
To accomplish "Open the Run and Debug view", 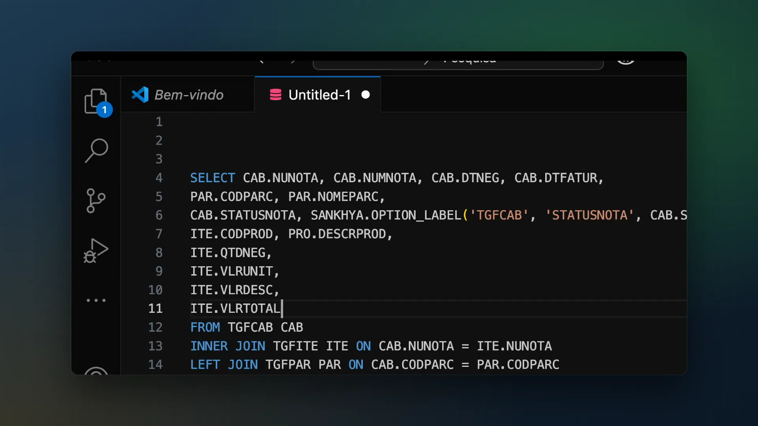I will click(96, 250).
